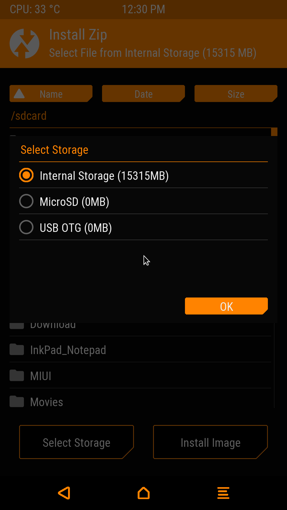Sort file list by Size
This screenshot has height=510, width=287.
236,94
